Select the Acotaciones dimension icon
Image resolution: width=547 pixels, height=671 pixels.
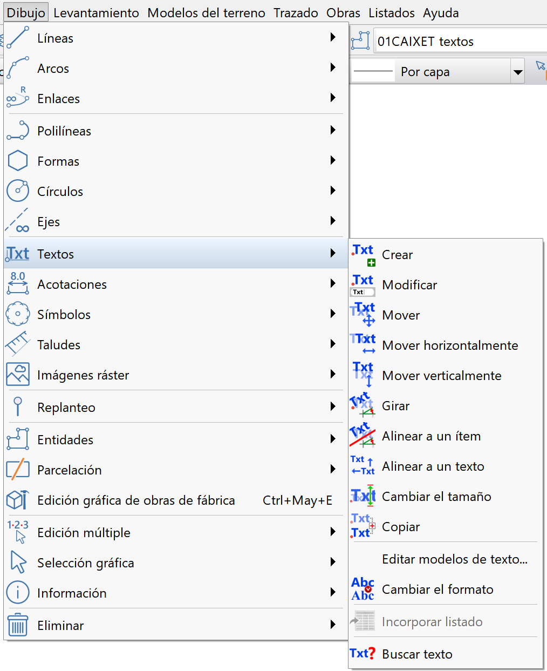(x=18, y=284)
